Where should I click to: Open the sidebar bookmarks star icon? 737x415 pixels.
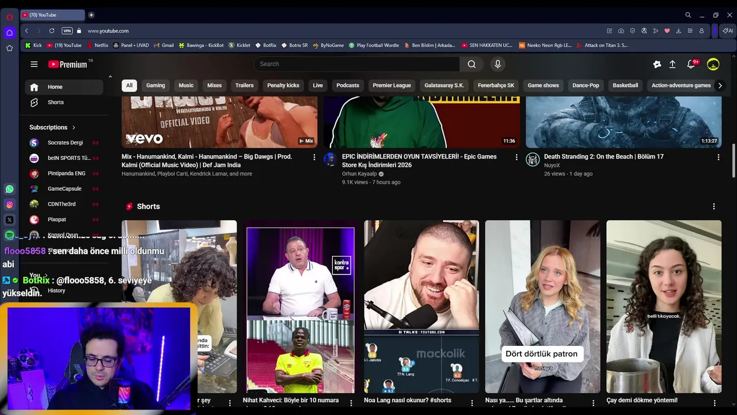point(9,48)
